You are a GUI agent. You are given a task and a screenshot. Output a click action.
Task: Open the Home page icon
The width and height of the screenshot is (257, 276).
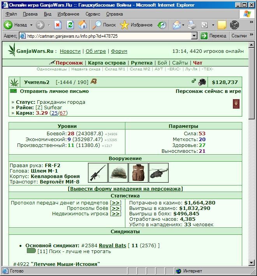coord(83,25)
